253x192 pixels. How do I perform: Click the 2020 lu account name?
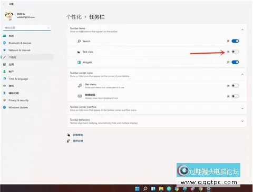(x=21, y=14)
